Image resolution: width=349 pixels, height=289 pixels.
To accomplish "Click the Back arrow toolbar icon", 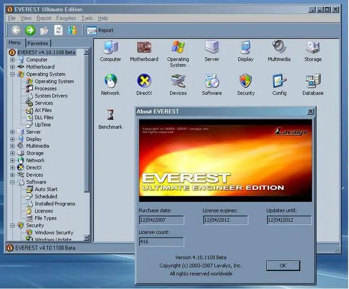I will tap(16, 31).
